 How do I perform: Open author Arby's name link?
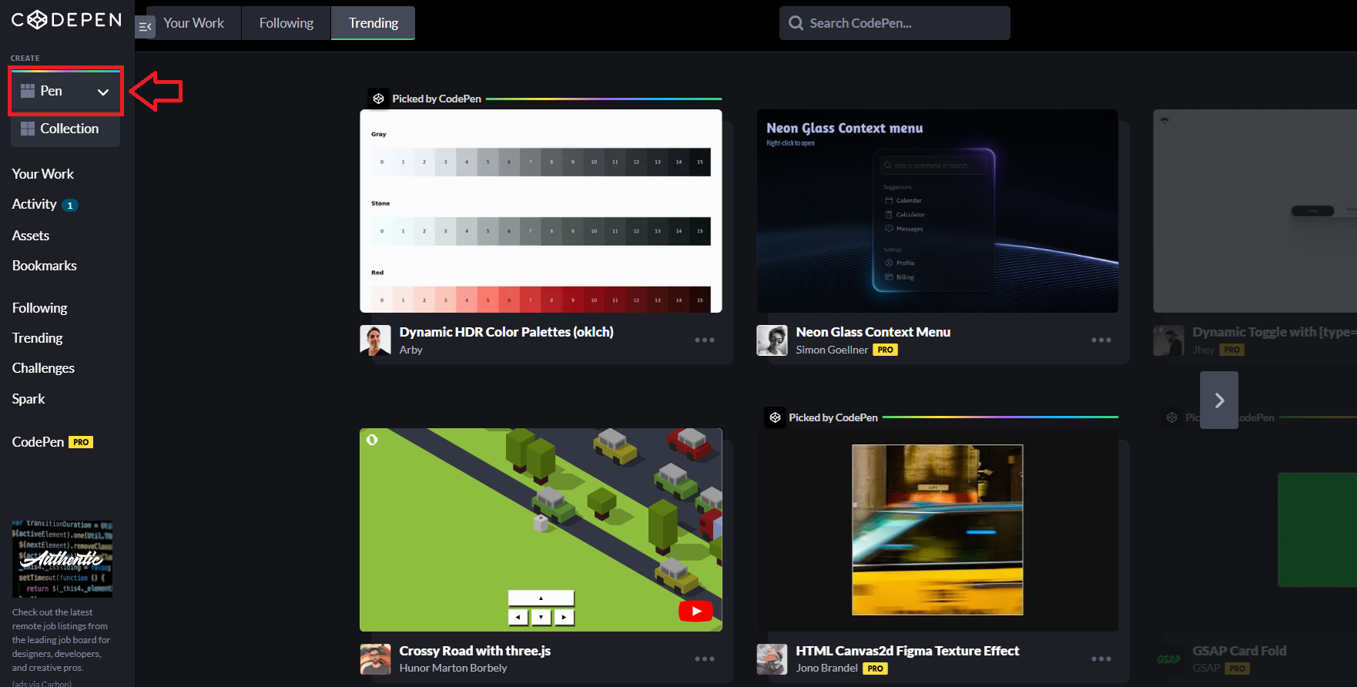(410, 350)
